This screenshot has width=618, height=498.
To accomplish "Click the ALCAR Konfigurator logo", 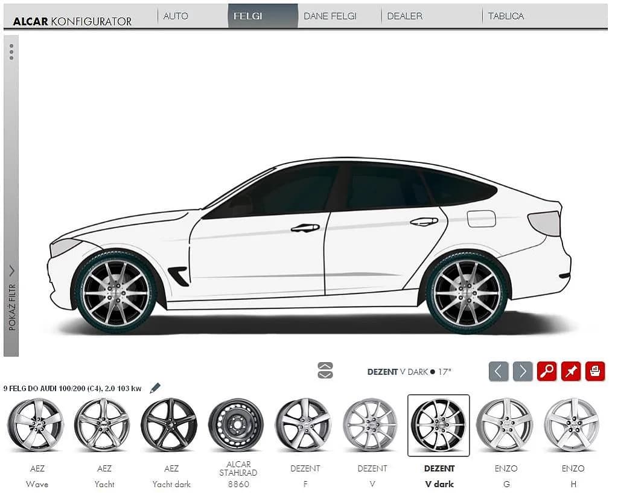I will point(72,21).
